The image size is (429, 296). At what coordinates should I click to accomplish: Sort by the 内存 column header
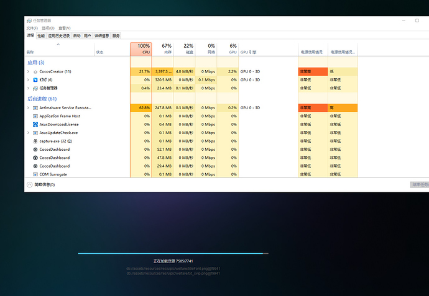162,49
